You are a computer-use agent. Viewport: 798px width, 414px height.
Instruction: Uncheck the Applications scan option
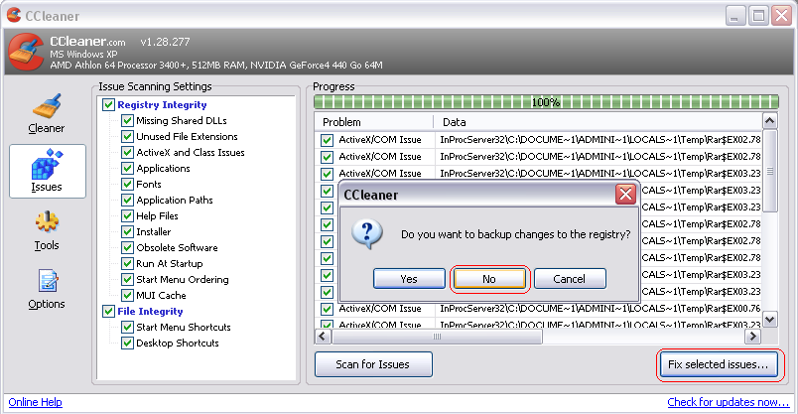point(127,168)
